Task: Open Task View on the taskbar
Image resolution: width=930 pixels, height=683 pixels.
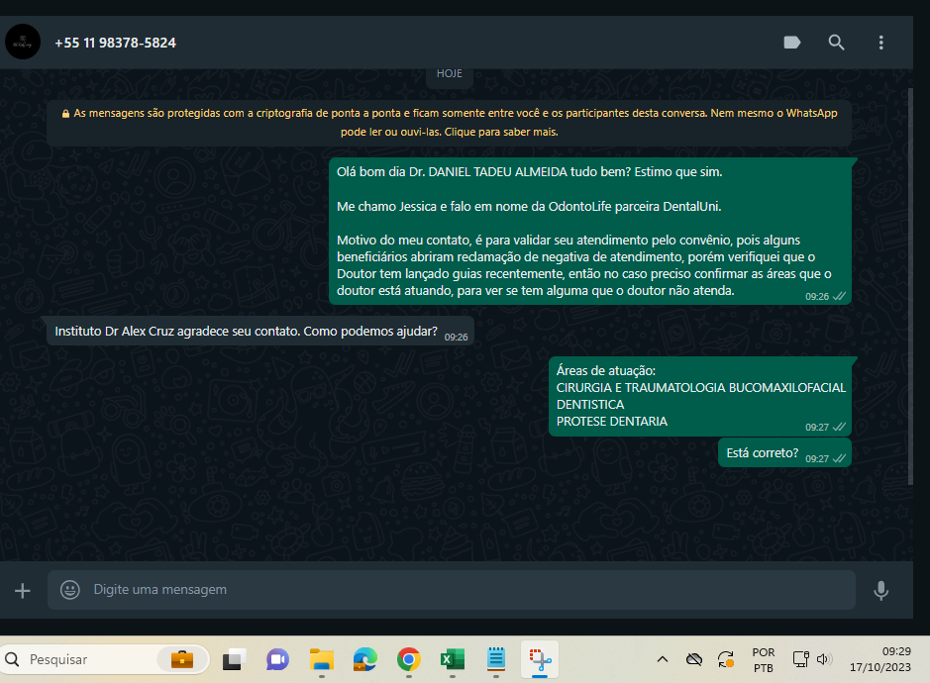Action: tap(235, 659)
